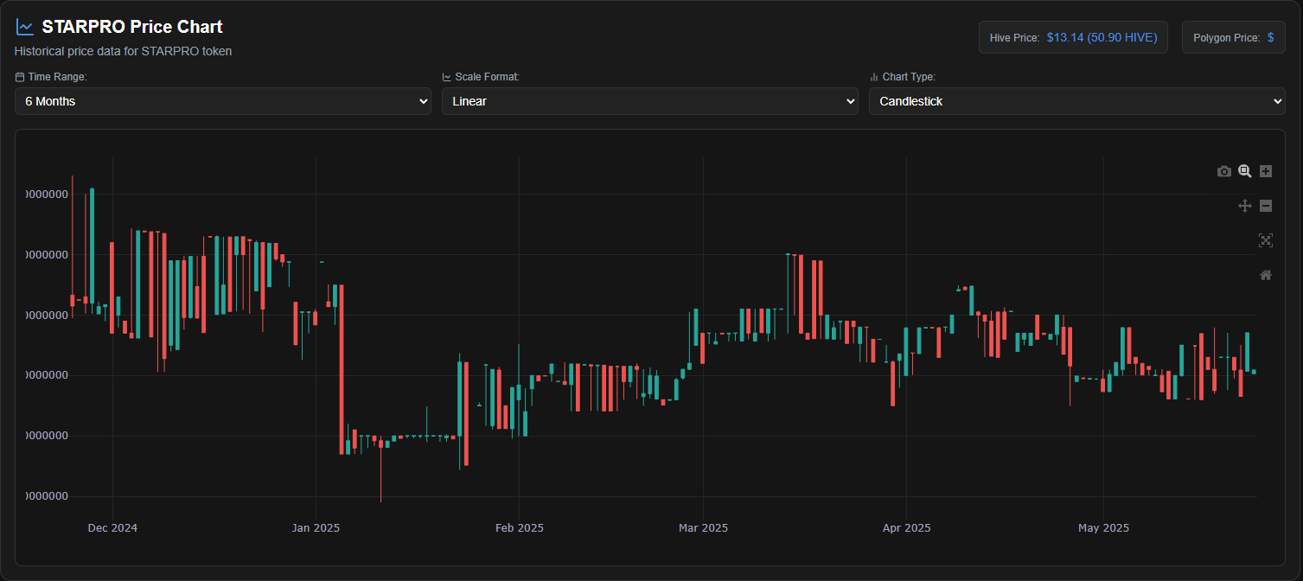Click the Polygon Price box
This screenshot has width=1303, height=581.
(1234, 37)
